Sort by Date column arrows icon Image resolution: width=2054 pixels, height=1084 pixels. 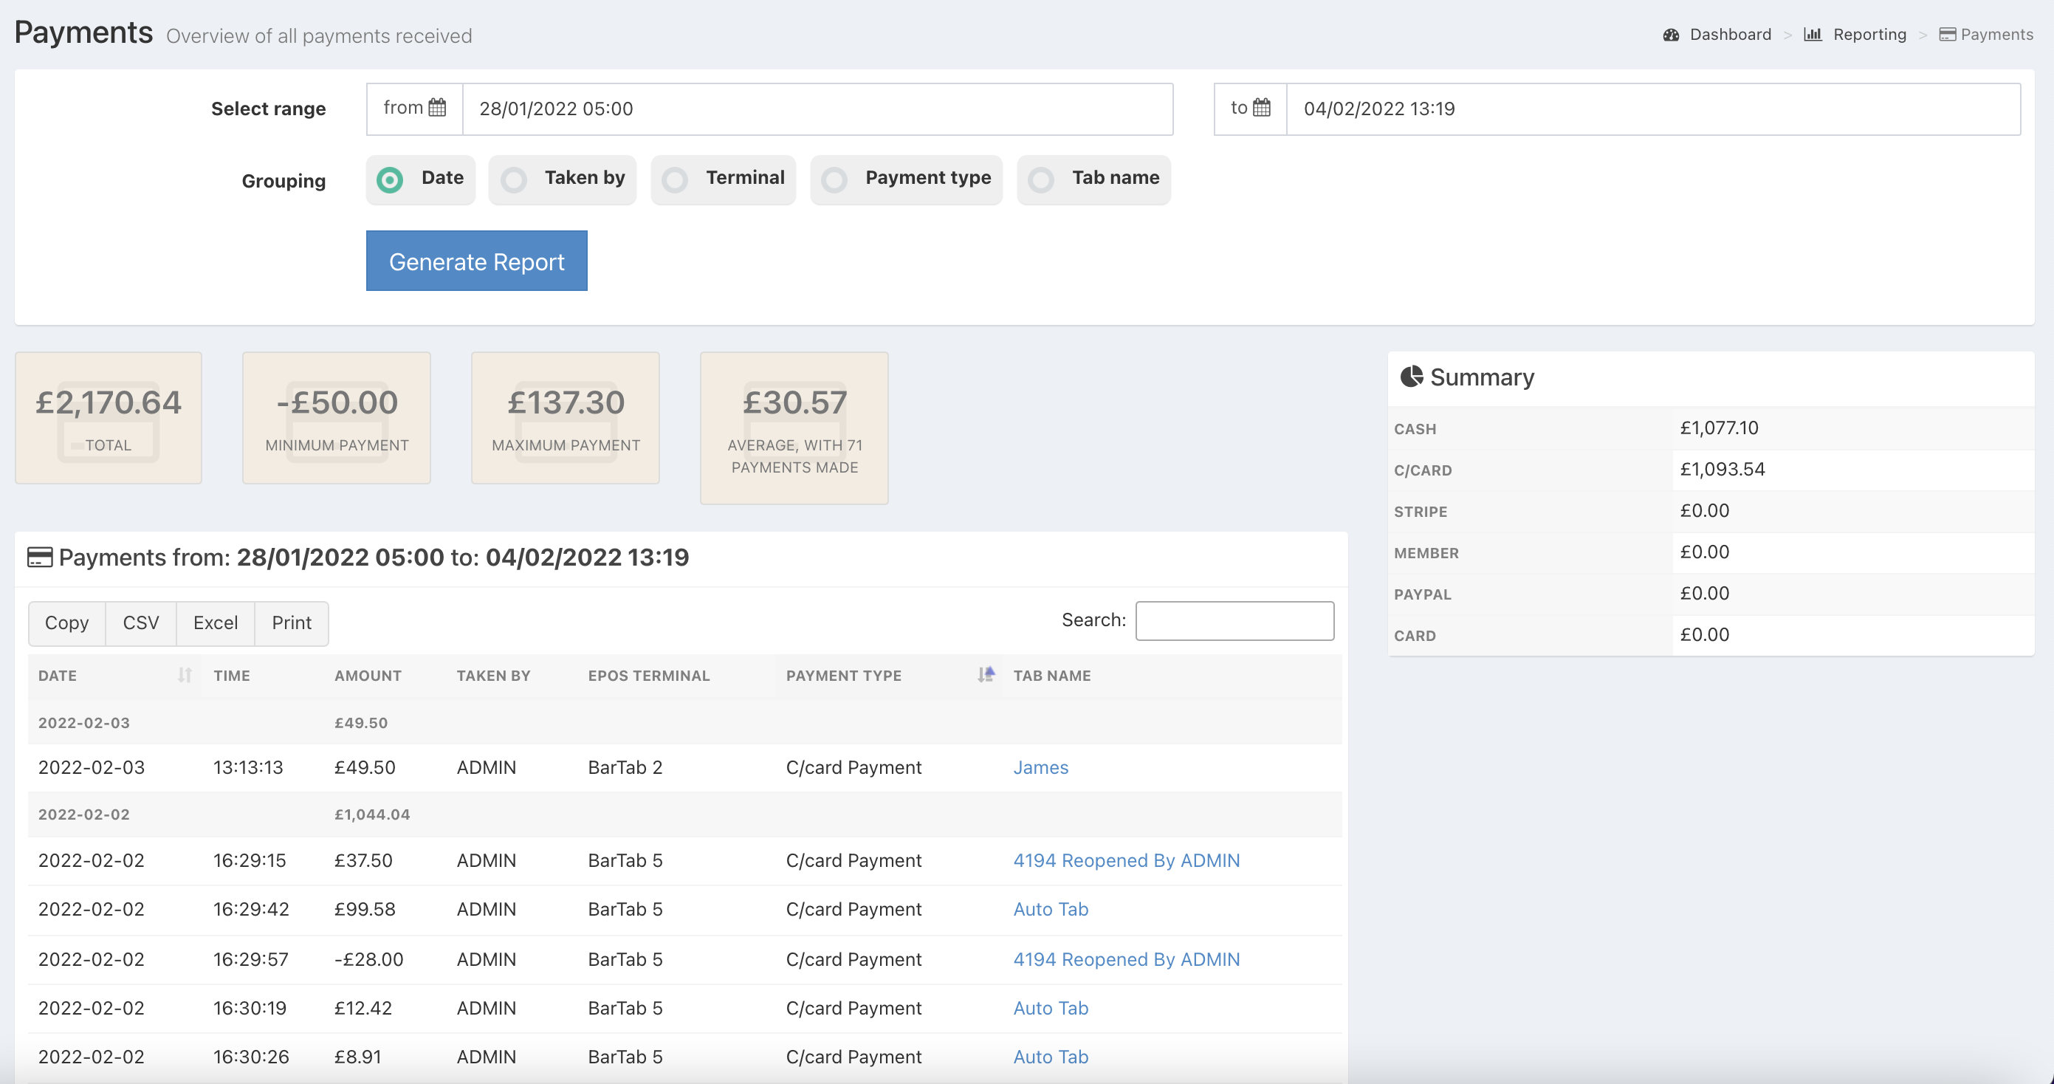(x=184, y=676)
